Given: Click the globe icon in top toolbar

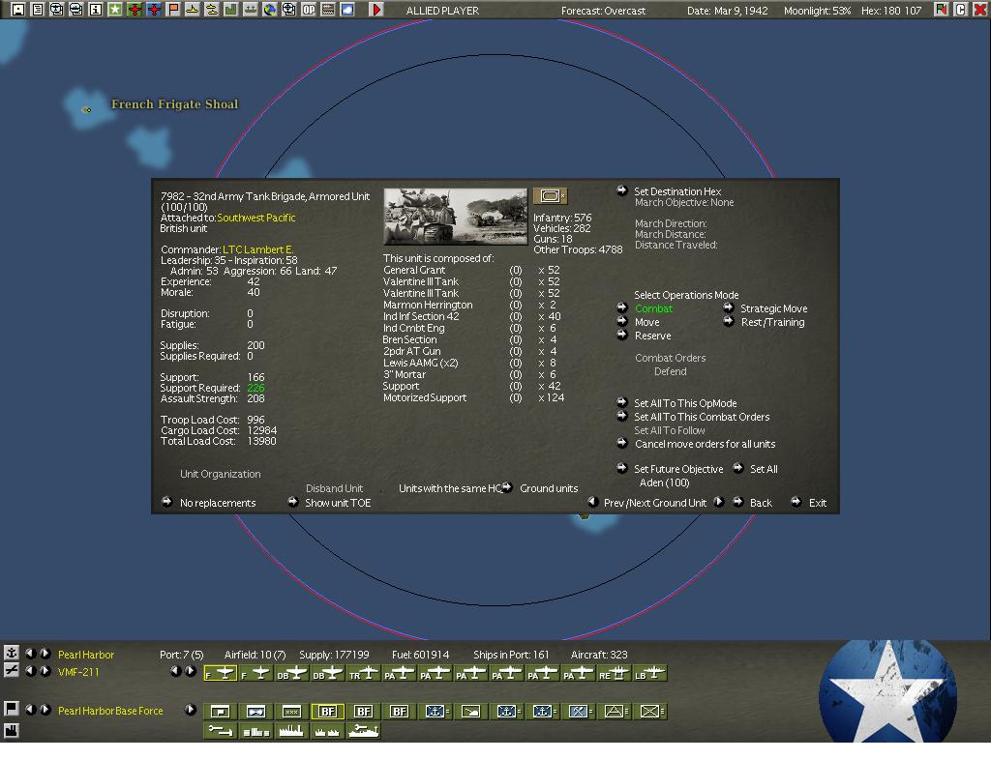Looking at the screenshot, I should click(270, 10).
